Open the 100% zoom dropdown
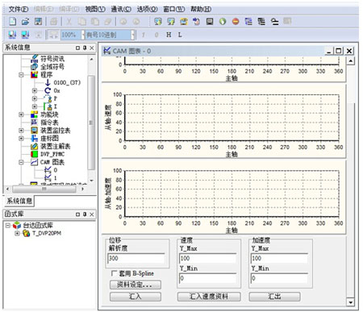Image resolution: width=363 pixels, height=312 pixels. (x=83, y=35)
